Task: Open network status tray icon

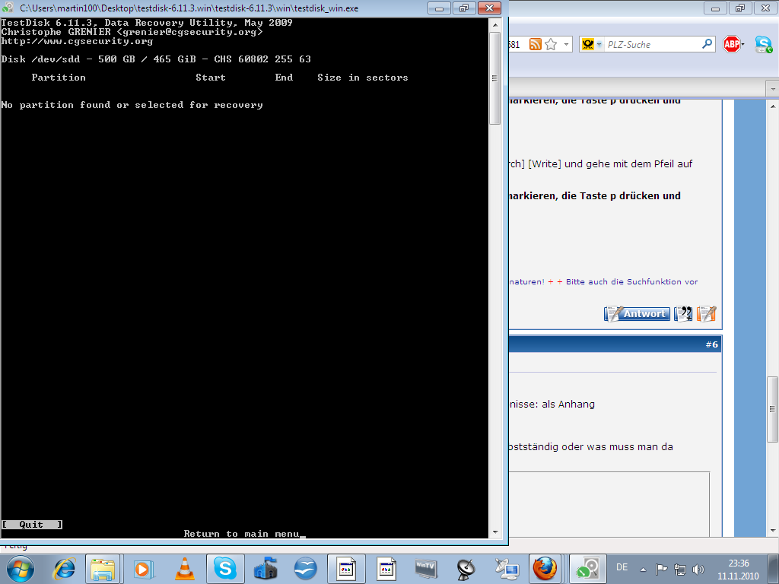Action: pos(679,569)
